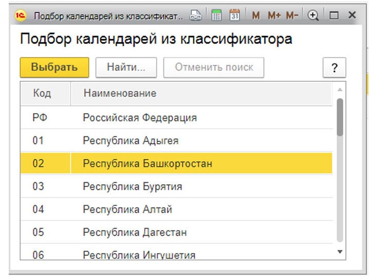Click the M- memory subtract button
Screen dimensions: 373x279
click(x=292, y=15)
